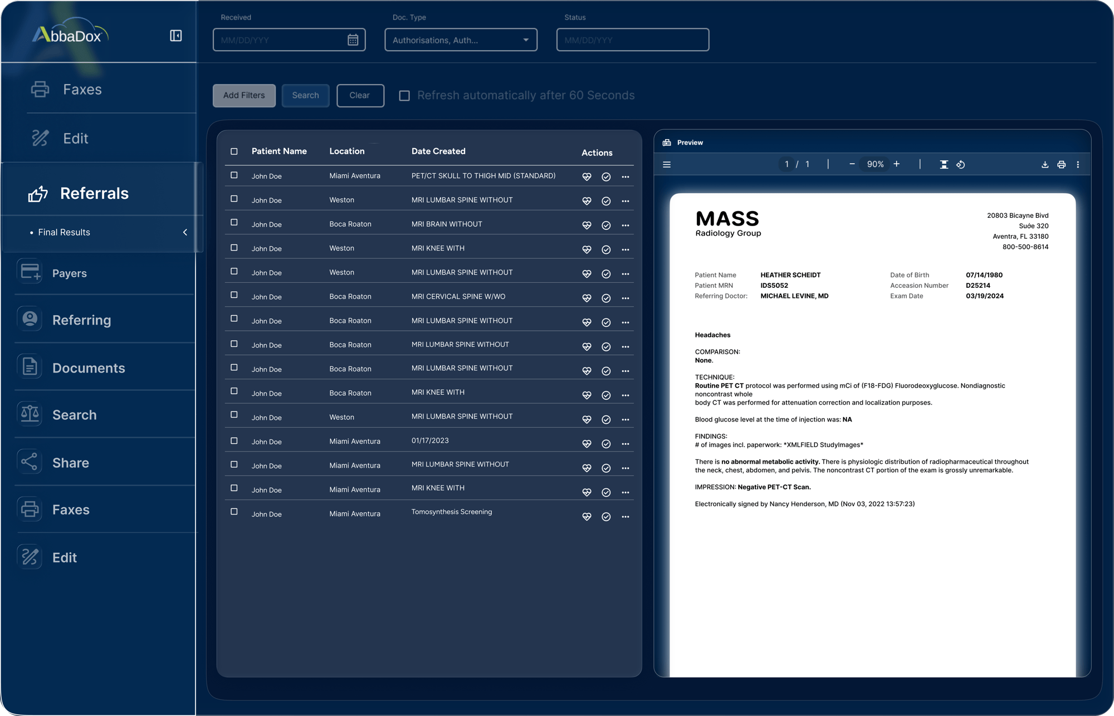Screen dimensions: 1114x716
Task: Open the kebab menu at preview toolbar right
Action: pos(1078,164)
